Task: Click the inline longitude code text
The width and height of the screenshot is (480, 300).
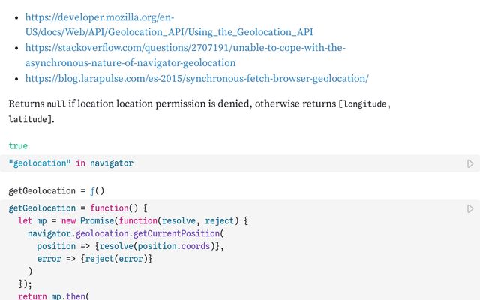Action: (364, 104)
